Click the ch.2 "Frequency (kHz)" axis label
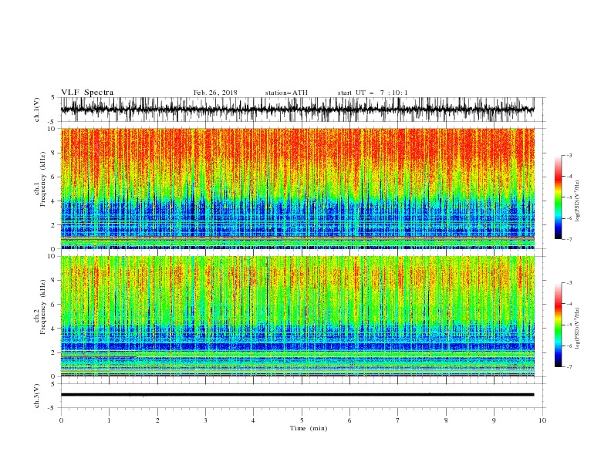Screen dimensions: 611x472 tap(43, 307)
